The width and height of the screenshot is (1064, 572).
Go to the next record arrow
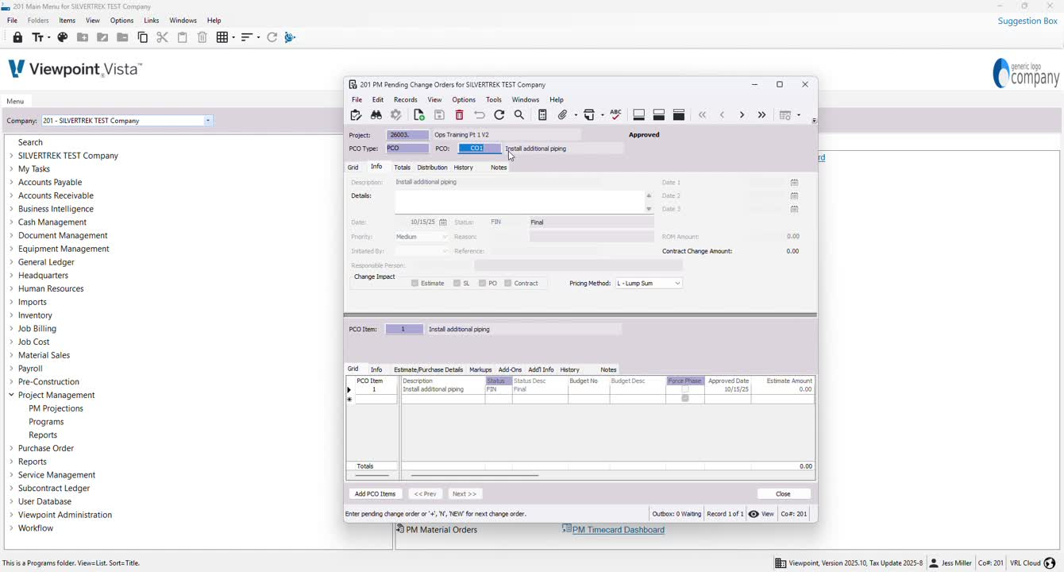742,115
